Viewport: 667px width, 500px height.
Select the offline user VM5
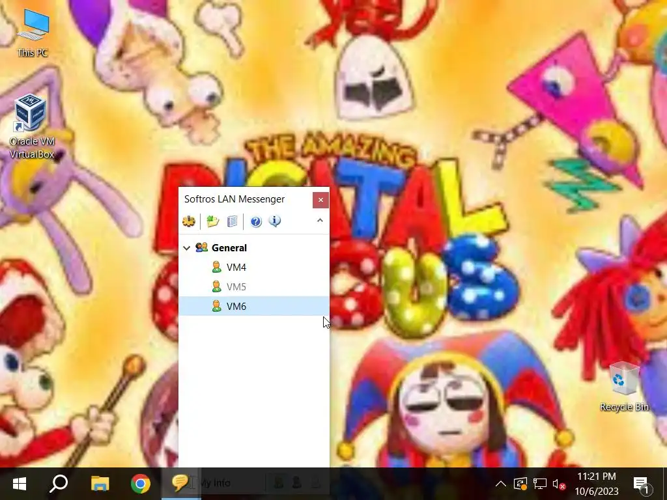tap(254, 287)
